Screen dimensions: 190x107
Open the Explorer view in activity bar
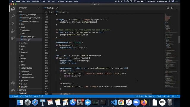pos(13,9)
